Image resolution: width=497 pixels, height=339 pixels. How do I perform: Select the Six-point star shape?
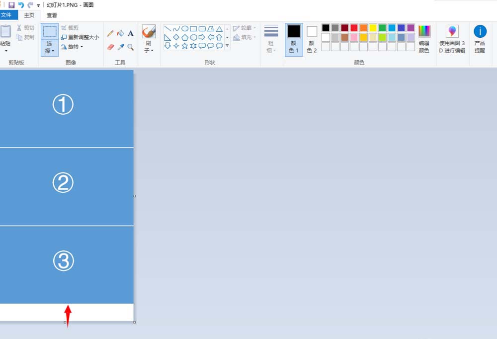click(193, 46)
